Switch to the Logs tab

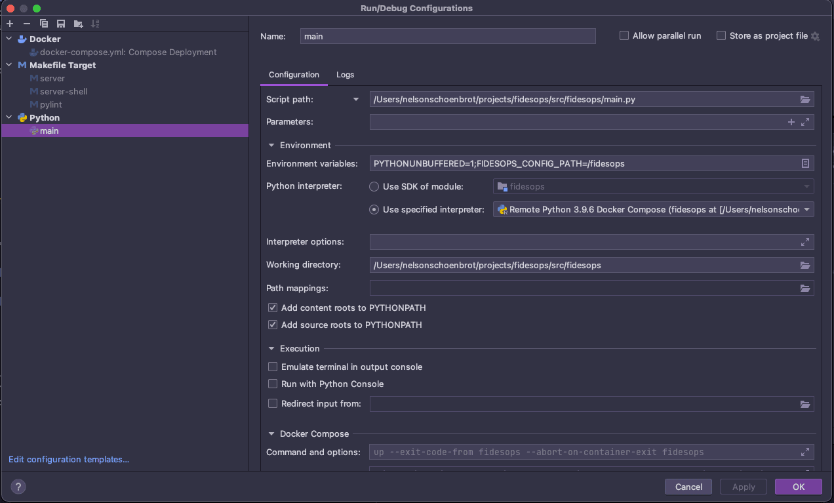coord(346,75)
